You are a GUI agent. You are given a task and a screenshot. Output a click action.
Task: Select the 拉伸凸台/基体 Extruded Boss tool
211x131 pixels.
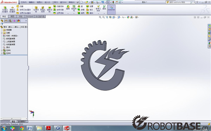5,9
